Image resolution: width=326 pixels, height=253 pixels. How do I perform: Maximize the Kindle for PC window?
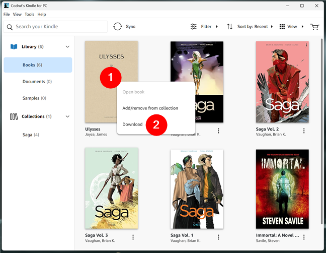click(x=302, y=6)
